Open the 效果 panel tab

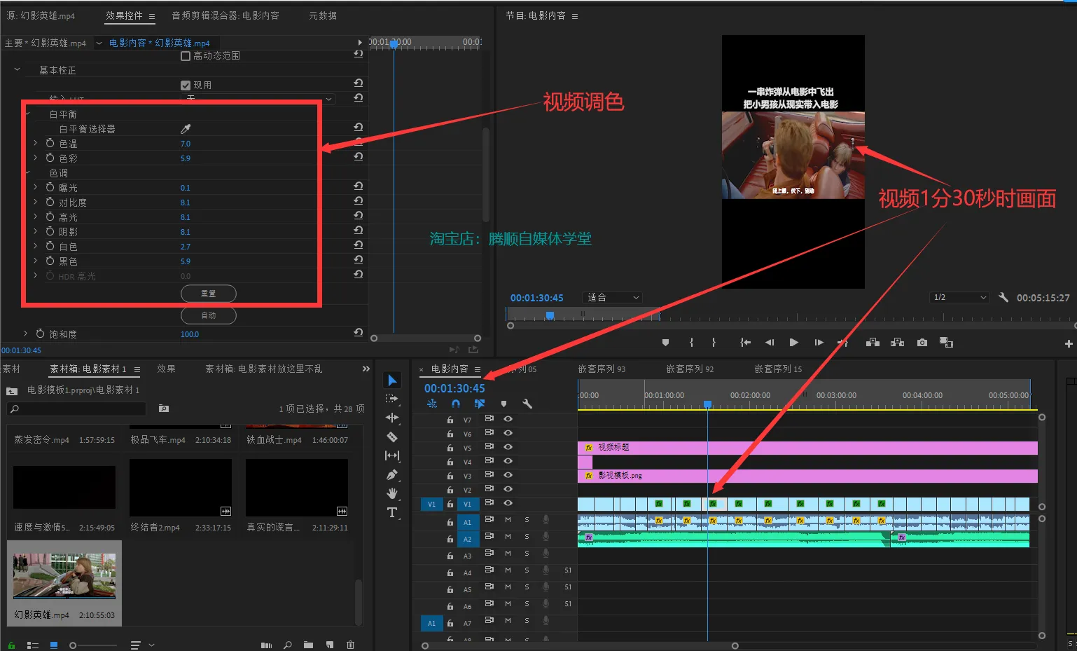[166, 369]
